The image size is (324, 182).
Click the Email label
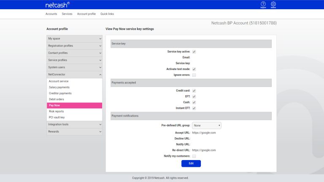click(x=186, y=57)
